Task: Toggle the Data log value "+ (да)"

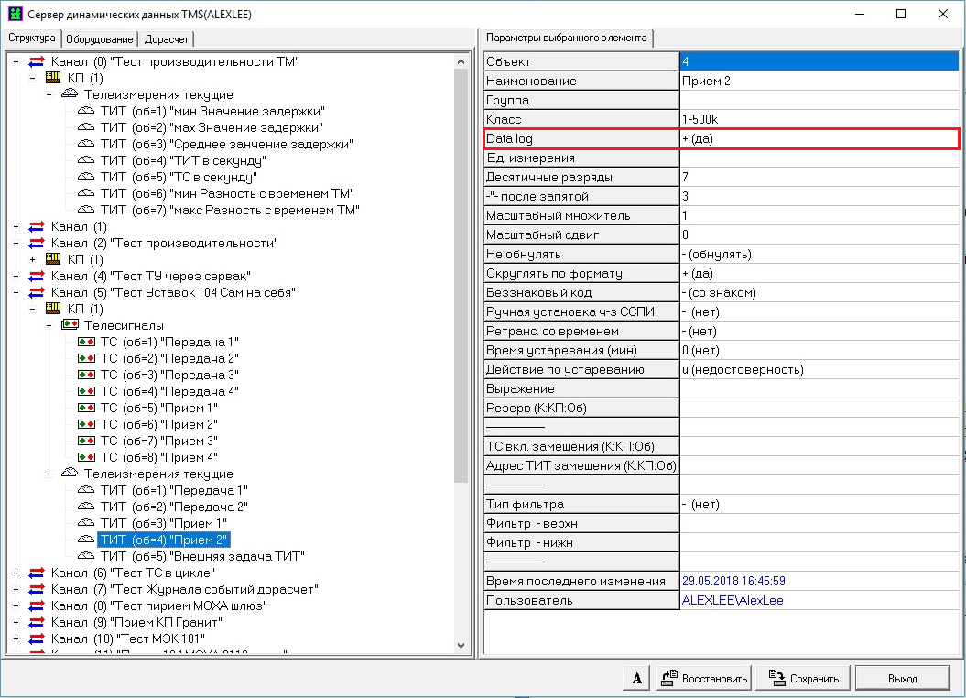Action: point(819,138)
